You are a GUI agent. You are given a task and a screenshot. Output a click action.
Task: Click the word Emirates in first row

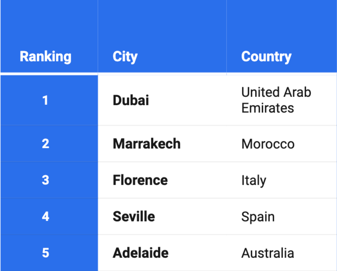coord(267,108)
